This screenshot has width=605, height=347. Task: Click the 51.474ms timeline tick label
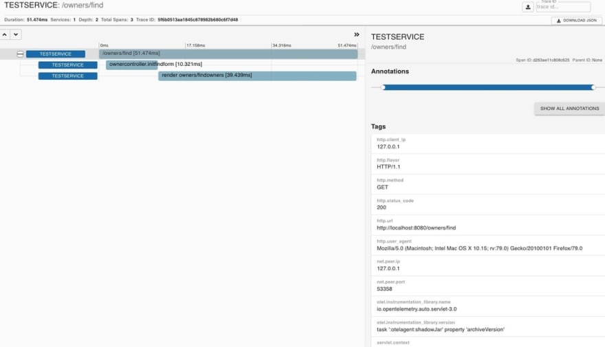pos(347,45)
